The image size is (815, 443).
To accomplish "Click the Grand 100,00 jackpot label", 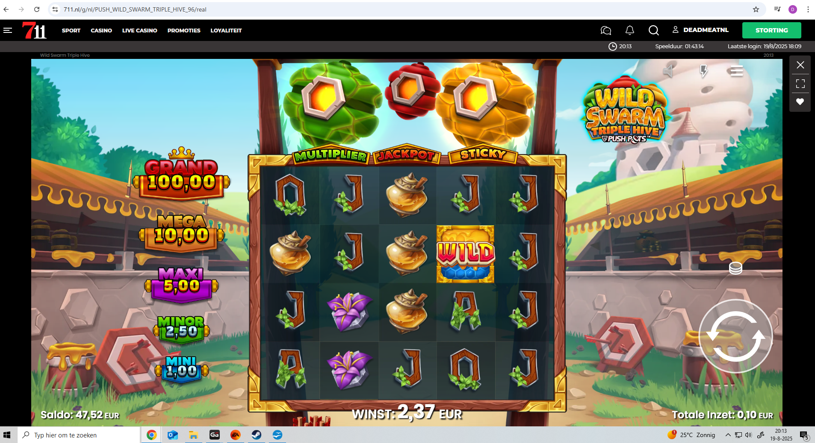I will pos(182,175).
